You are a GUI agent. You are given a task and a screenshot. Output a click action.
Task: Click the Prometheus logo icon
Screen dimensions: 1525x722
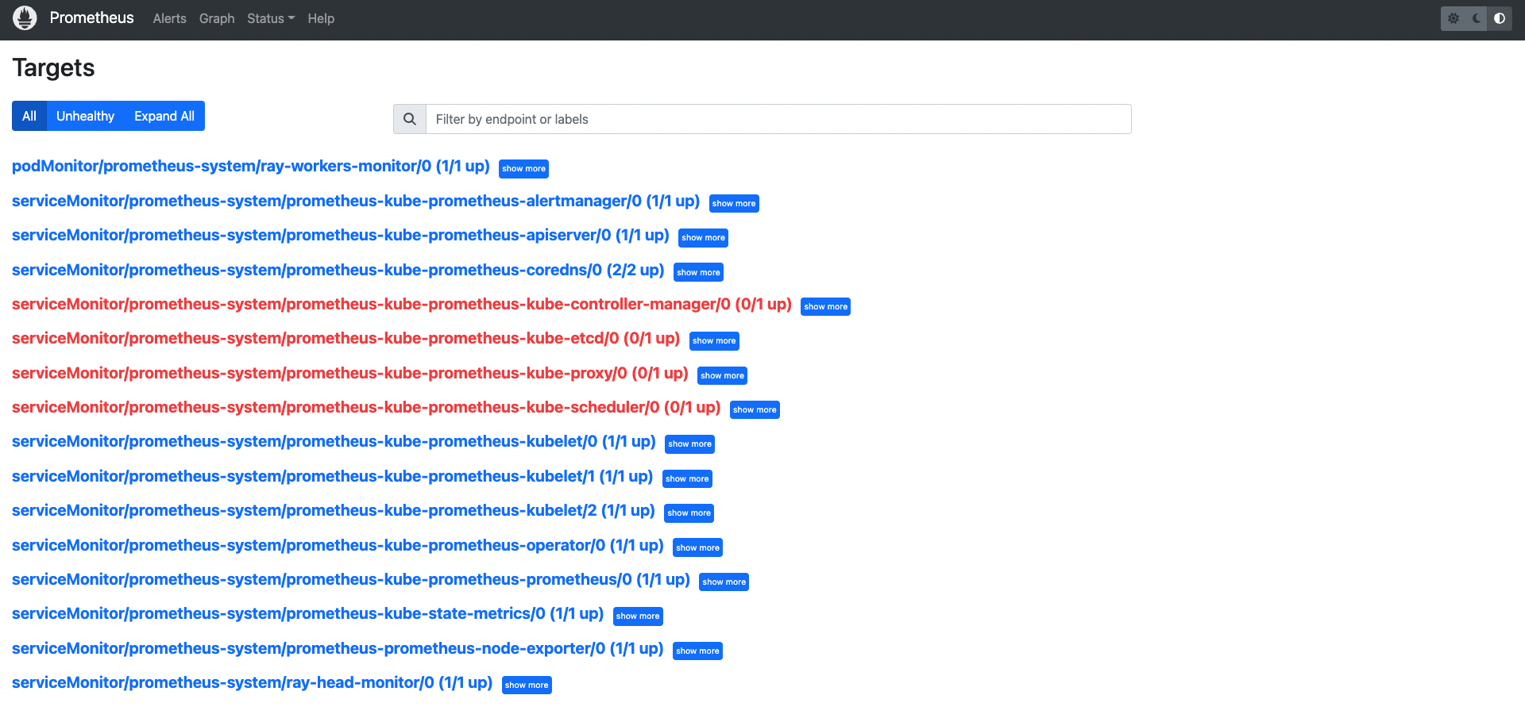[25, 17]
